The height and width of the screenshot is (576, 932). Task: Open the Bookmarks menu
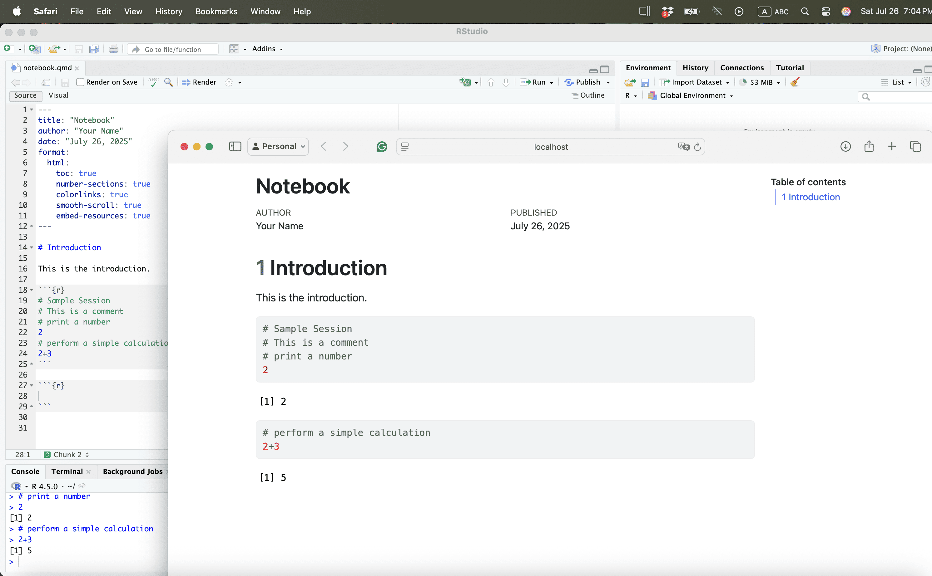(216, 12)
